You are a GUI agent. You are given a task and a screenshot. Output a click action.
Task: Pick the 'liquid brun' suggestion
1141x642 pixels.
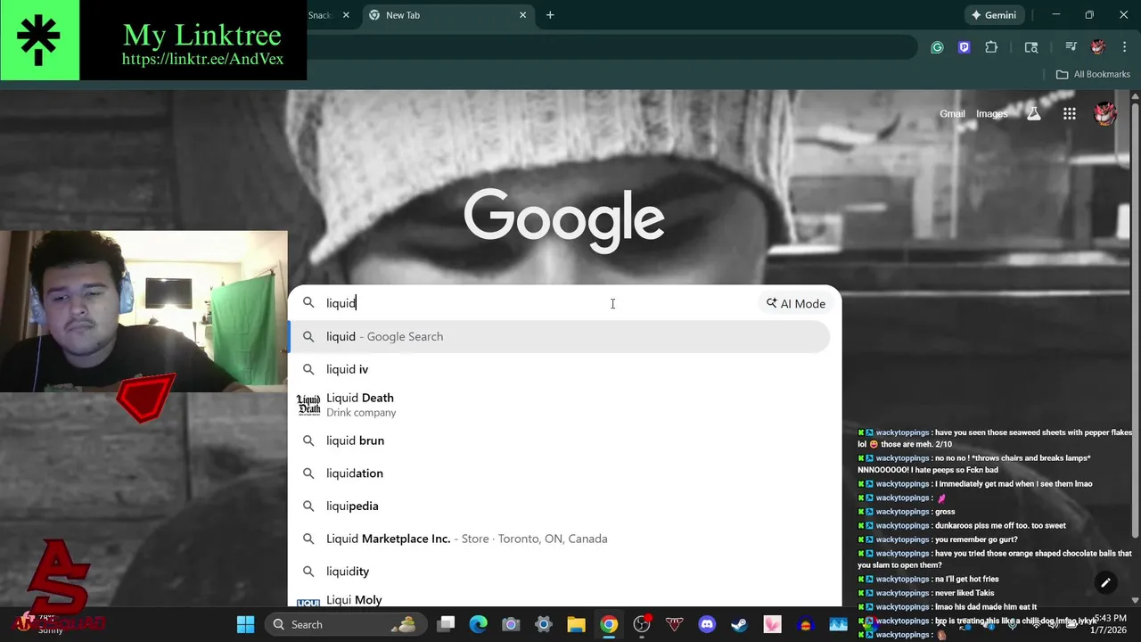point(560,440)
